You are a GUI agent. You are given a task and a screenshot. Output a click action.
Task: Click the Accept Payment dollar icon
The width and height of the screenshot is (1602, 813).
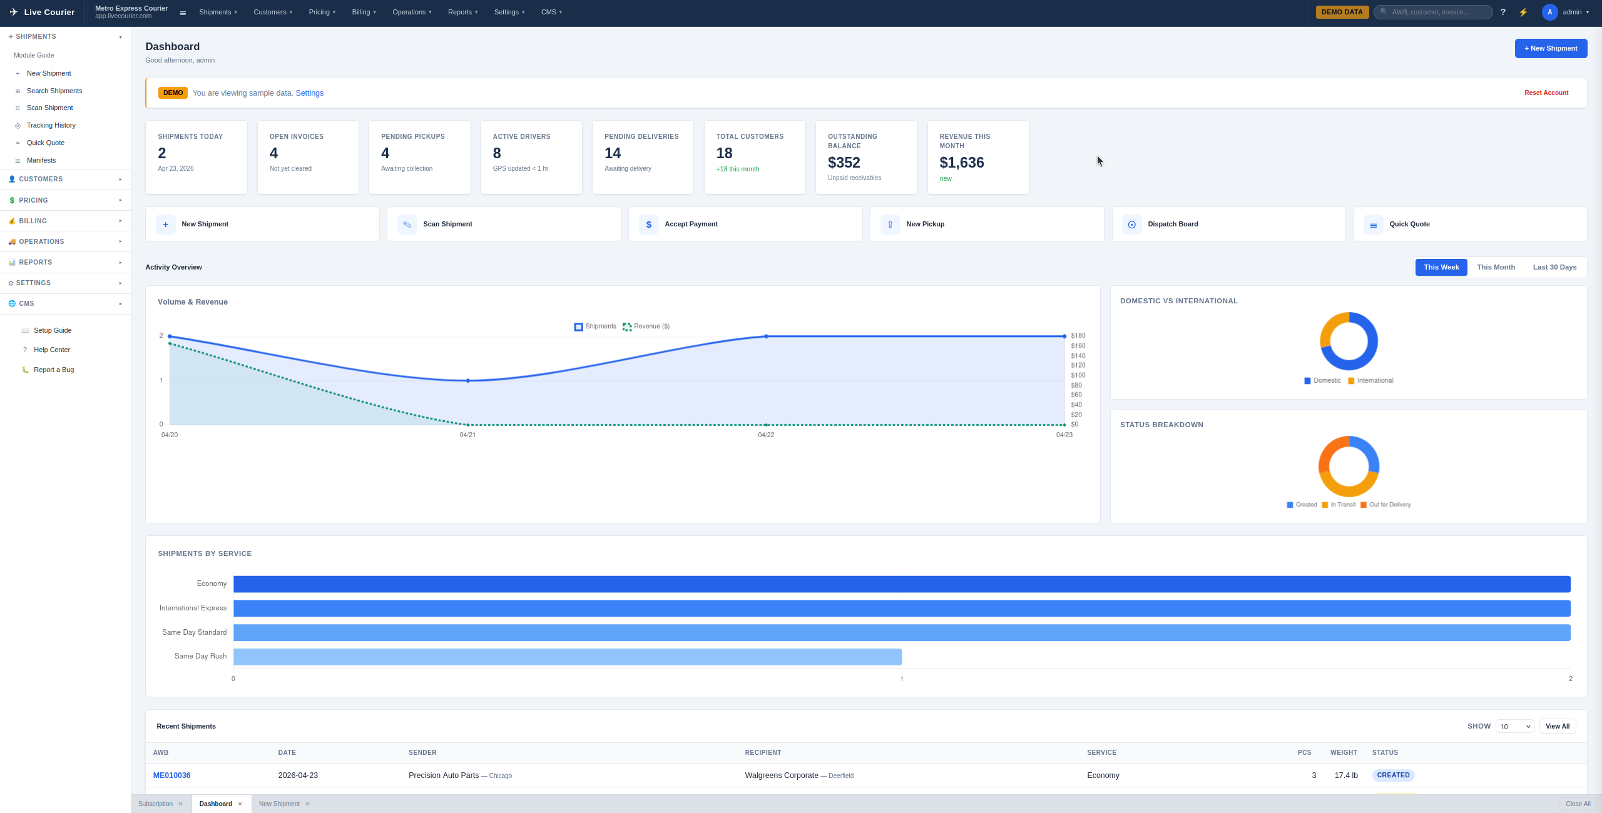click(x=648, y=225)
